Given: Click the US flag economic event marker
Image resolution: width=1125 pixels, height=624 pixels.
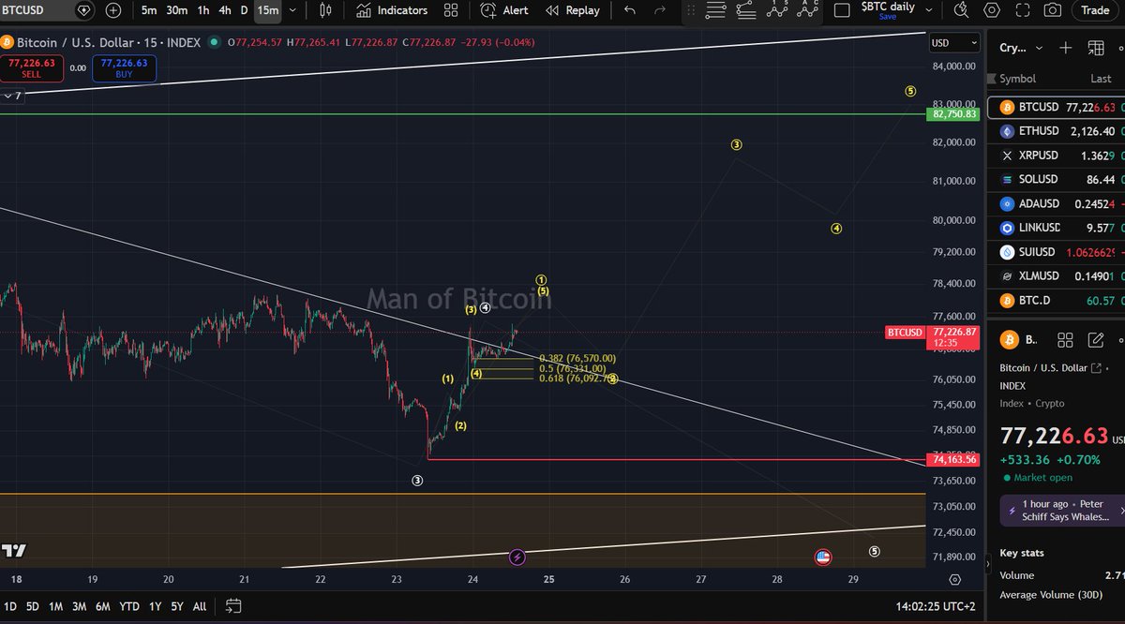Looking at the screenshot, I should pyautogui.click(x=823, y=557).
